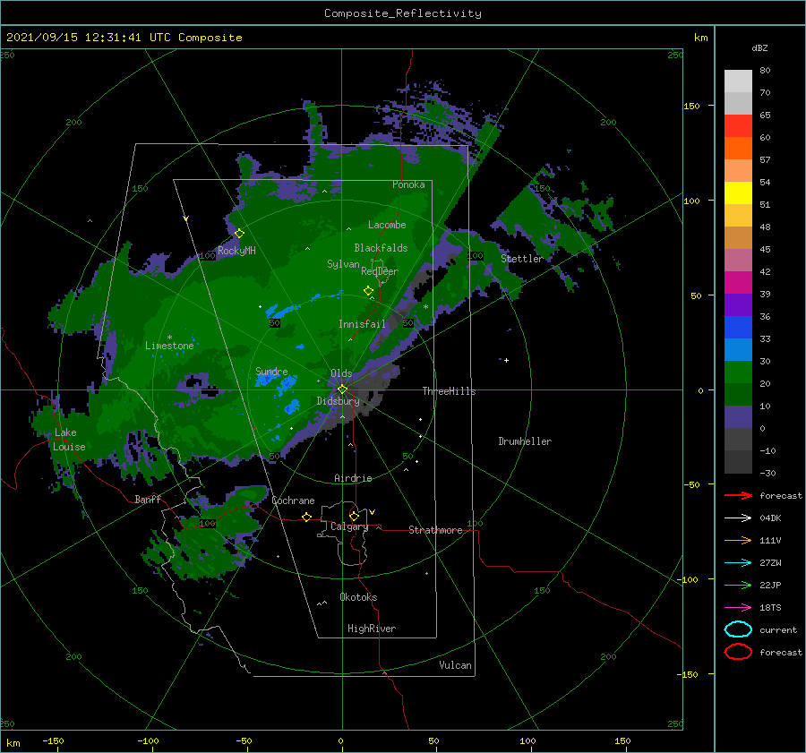806x753 pixels.
Task: Click the Sylvan label
Action: (x=343, y=264)
